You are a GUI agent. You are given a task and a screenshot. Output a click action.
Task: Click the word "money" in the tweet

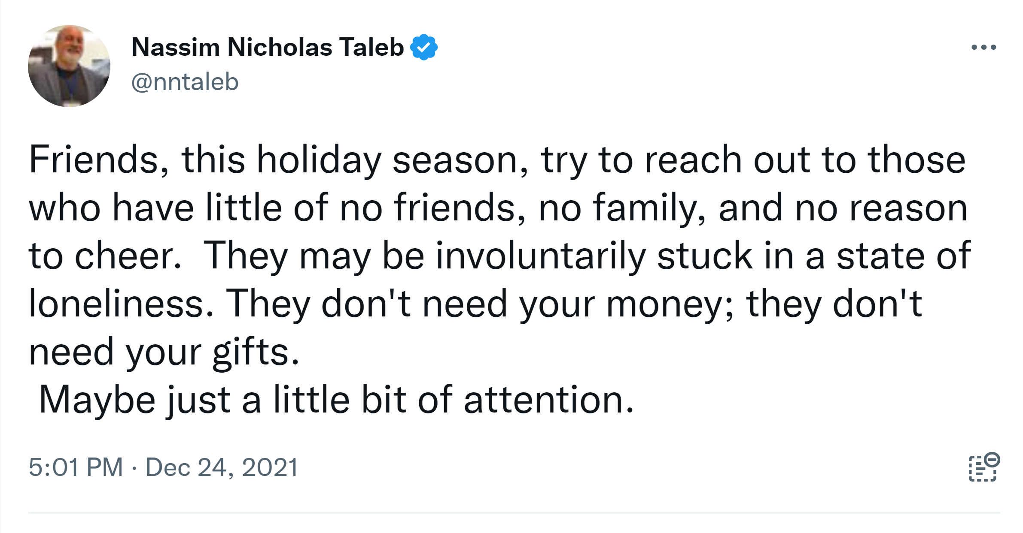pos(665,304)
